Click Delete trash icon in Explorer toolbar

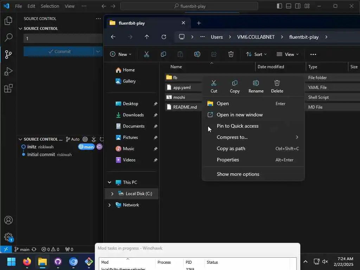(231, 54)
